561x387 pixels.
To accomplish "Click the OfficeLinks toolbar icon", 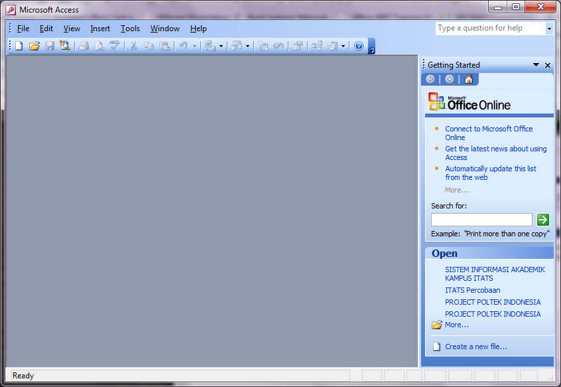I will pos(210,46).
